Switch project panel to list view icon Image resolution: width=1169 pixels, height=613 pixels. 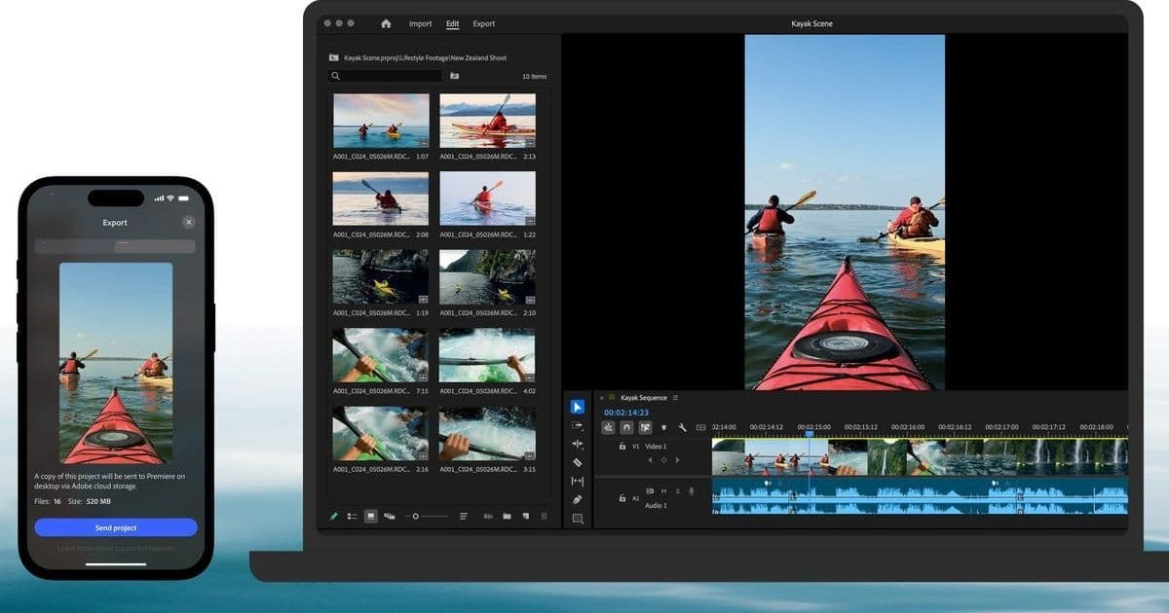pos(352,516)
